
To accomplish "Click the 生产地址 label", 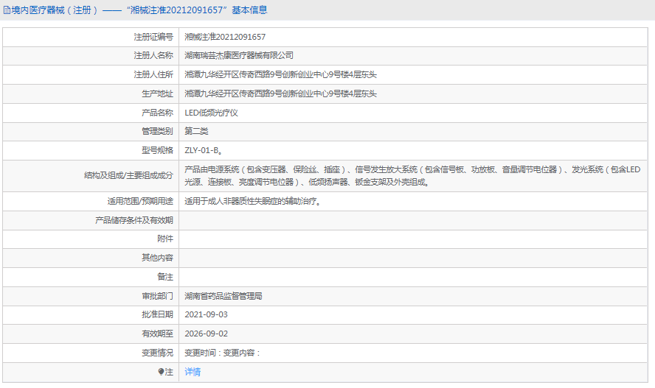I will tap(157, 94).
